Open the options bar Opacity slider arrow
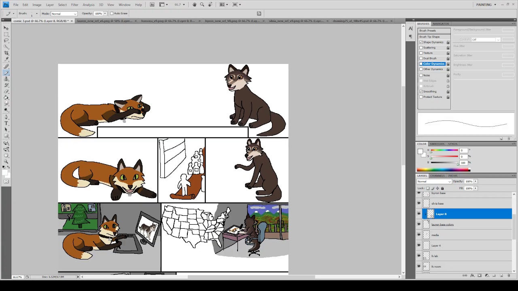 point(105,13)
